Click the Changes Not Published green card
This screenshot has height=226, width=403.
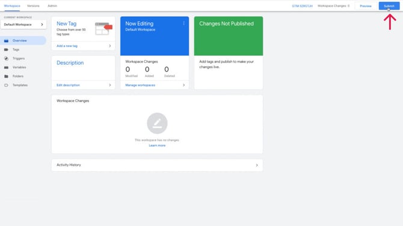coord(229,36)
